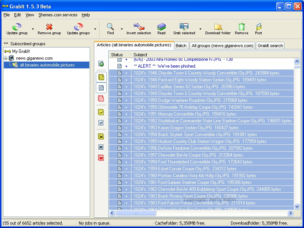
Task: Click the Update group toolbar icon
Action: (x=17, y=27)
